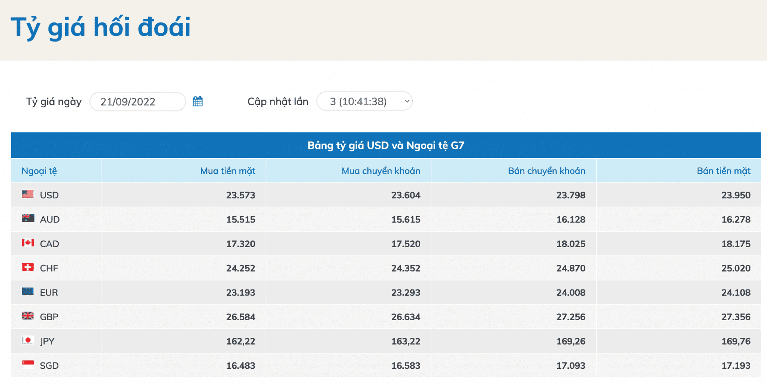Select the SGD cash sell rate 17.193
This screenshot has height=389, width=767.
(x=736, y=365)
